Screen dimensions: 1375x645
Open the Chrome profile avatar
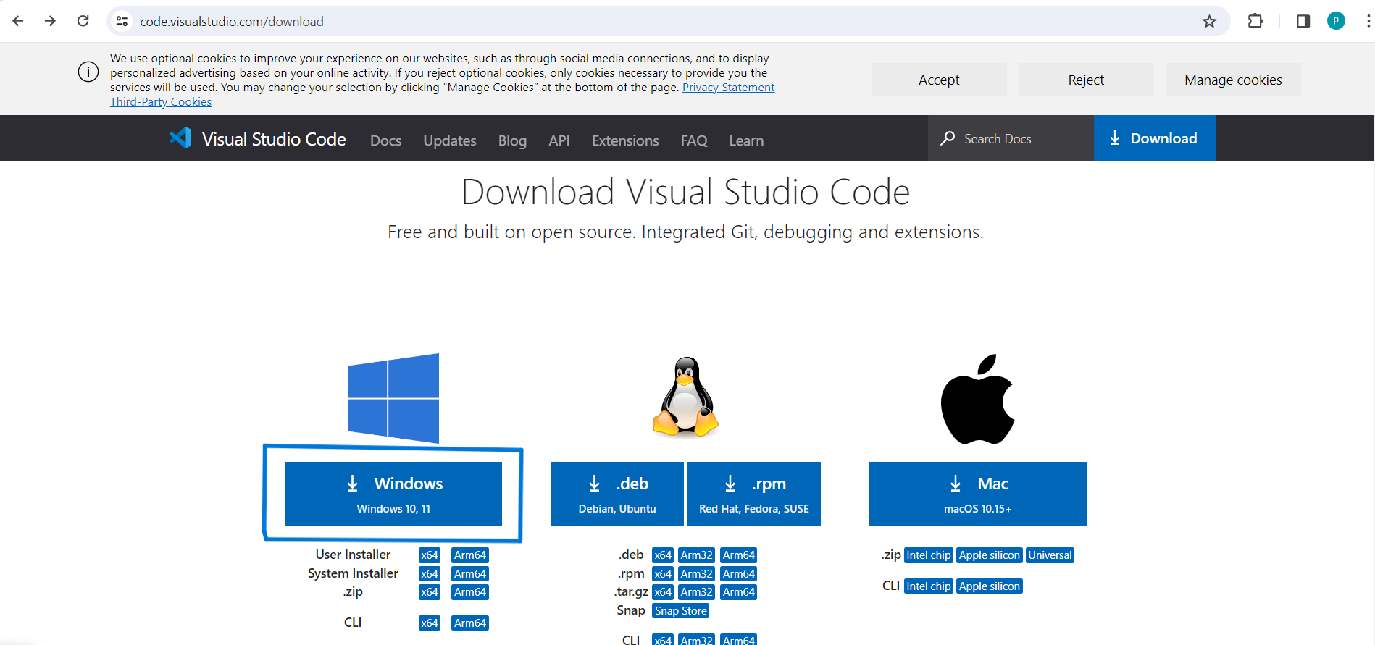(1336, 21)
